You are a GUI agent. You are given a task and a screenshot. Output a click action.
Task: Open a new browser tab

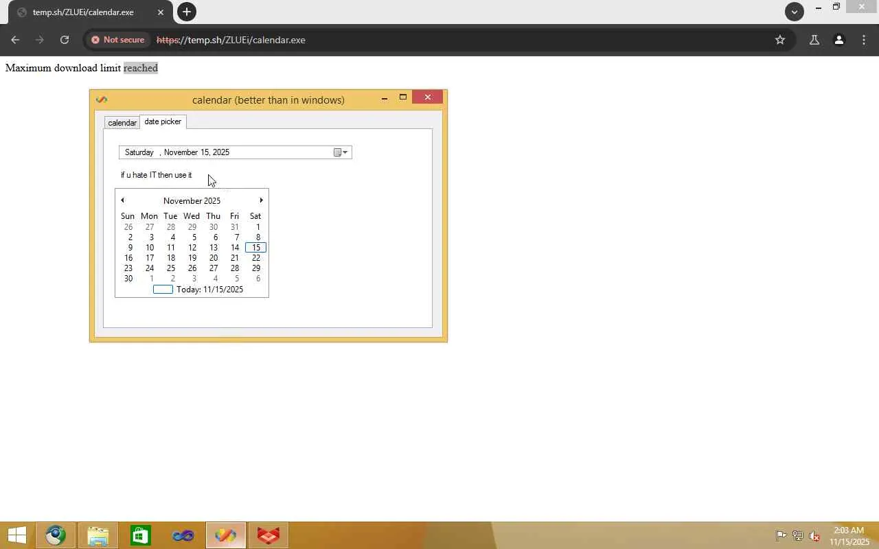(186, 12)
